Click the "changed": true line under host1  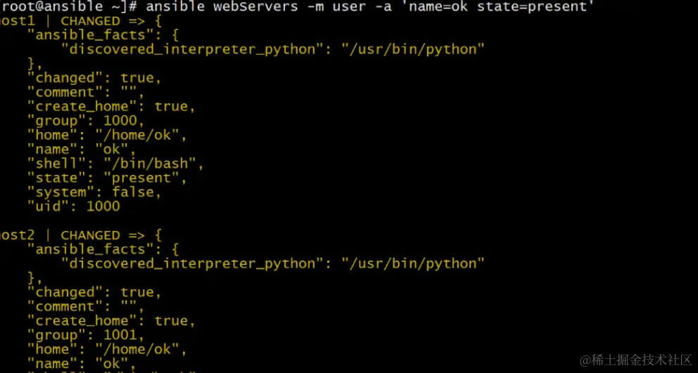94,78
